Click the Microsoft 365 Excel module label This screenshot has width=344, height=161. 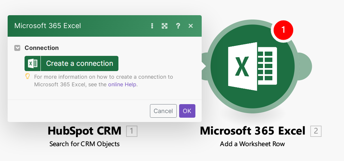252,131
